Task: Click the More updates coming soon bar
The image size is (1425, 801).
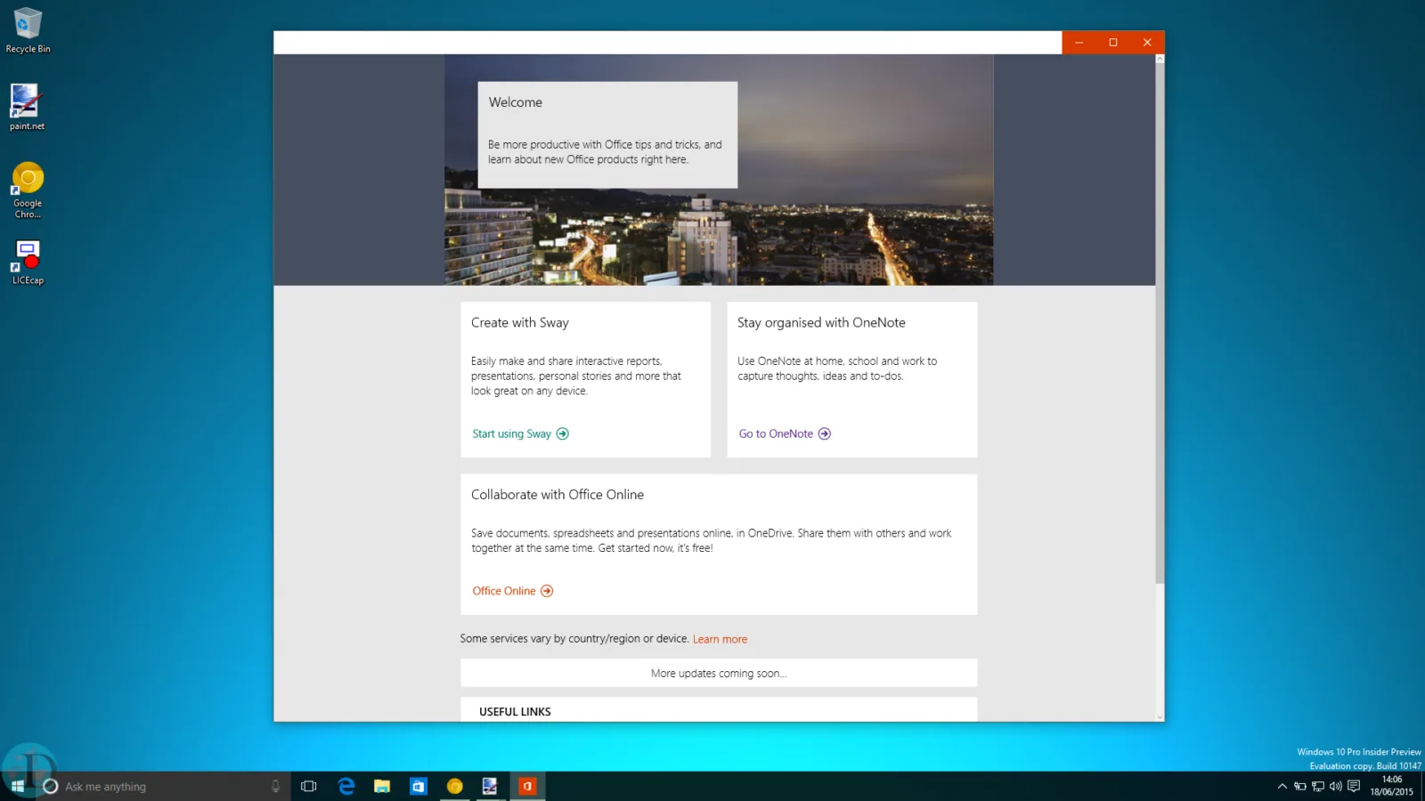Action: click(719, 673)
